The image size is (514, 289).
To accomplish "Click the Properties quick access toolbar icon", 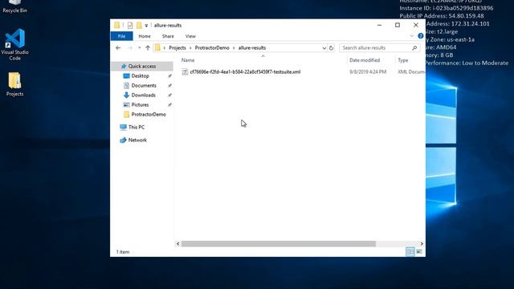I will (130, 25).
